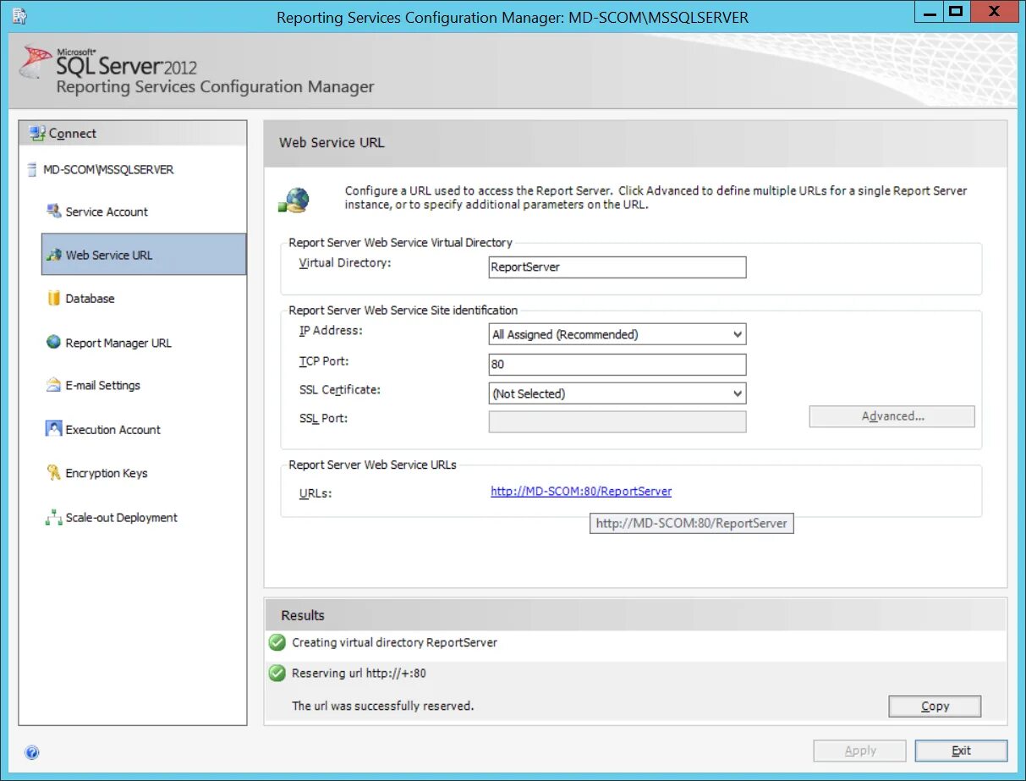Click in the TCP Port field
This screenshot has width=1026, height=781.
(617, 365)
